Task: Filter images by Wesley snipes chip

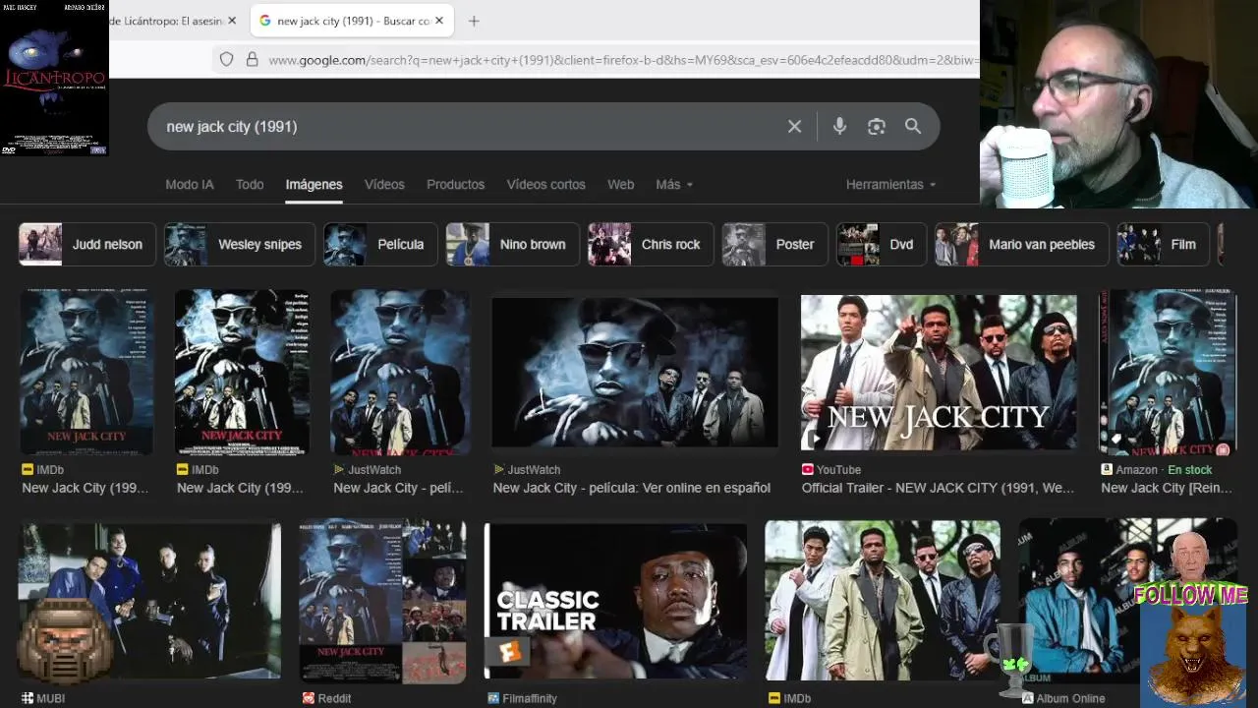Action: click(239, 244)
